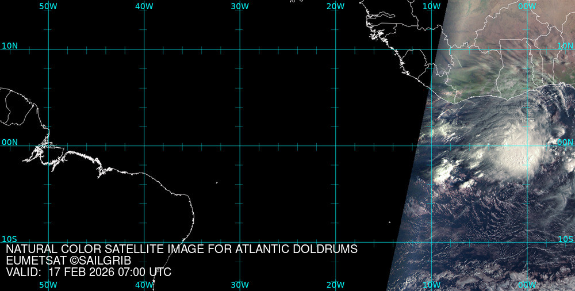Click the grid intersection of 30W and equator
This screenshot has width=575, height=291.
239,145
